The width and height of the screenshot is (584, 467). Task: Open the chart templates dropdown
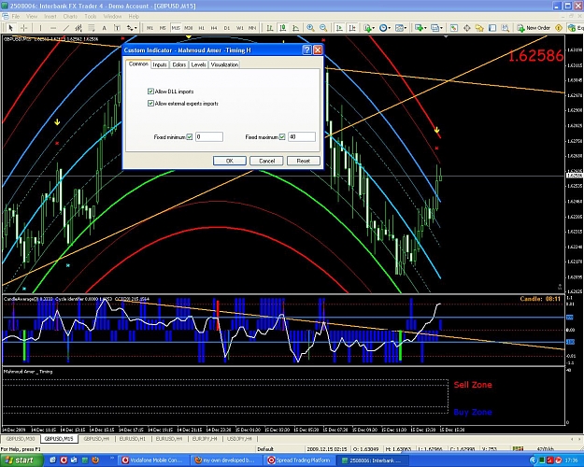[400, 28]
